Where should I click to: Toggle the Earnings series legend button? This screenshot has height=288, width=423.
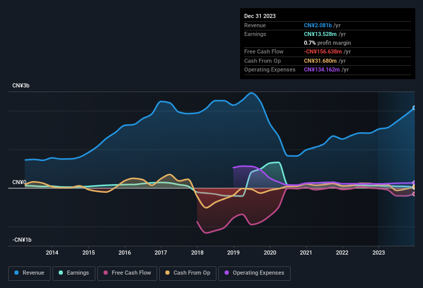pyautogui.click(x=74, y=273)
